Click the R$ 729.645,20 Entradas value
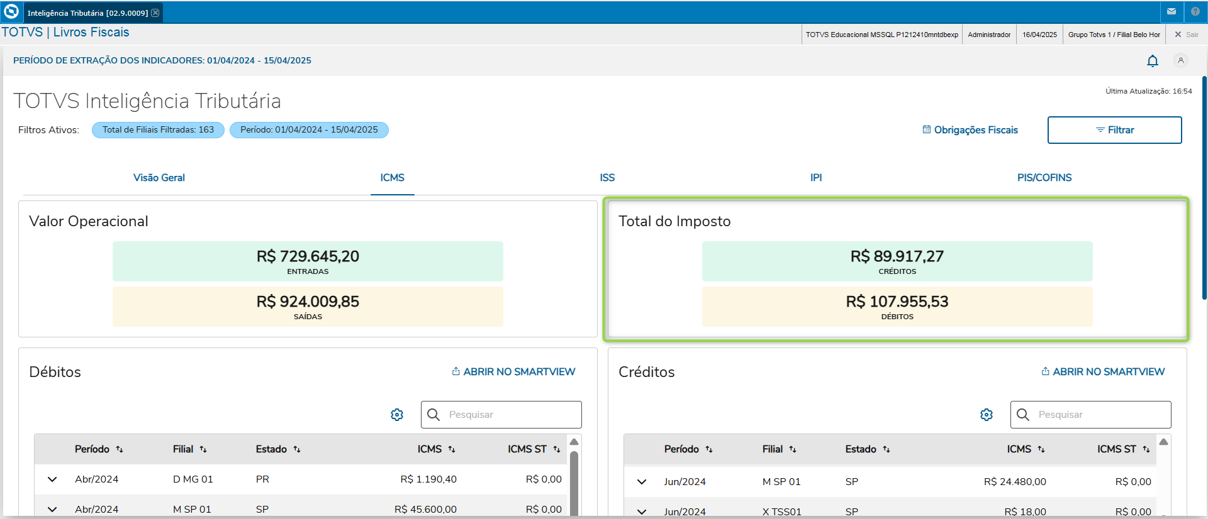Viewport: 1208px width, 519px height. tap(308, 256)
